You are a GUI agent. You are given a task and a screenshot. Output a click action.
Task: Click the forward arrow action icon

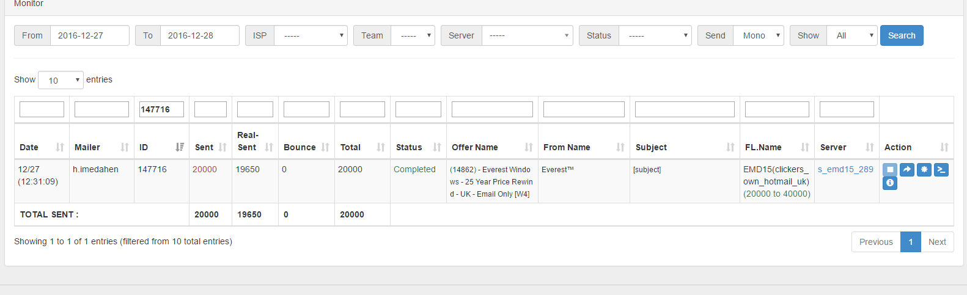[907, 170]
